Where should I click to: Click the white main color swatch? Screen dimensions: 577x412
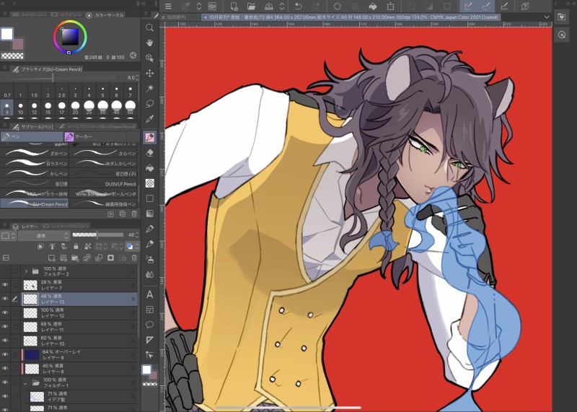tap(7, 34)
